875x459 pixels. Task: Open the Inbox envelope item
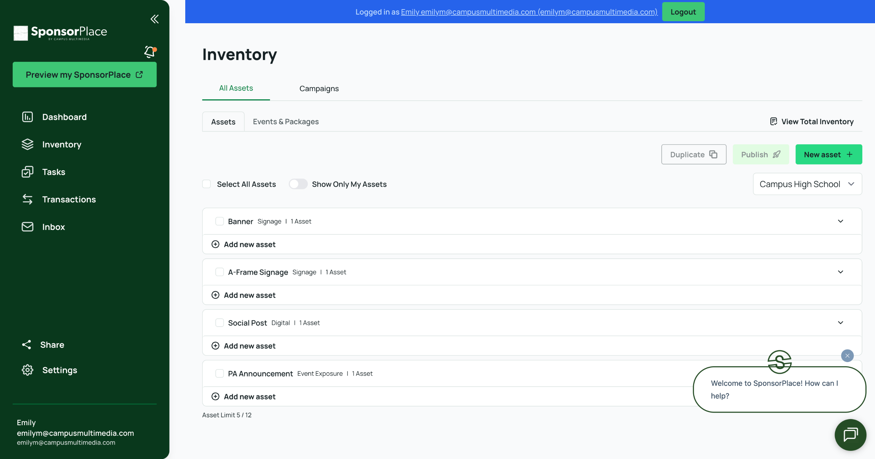(x=27, y=227)
